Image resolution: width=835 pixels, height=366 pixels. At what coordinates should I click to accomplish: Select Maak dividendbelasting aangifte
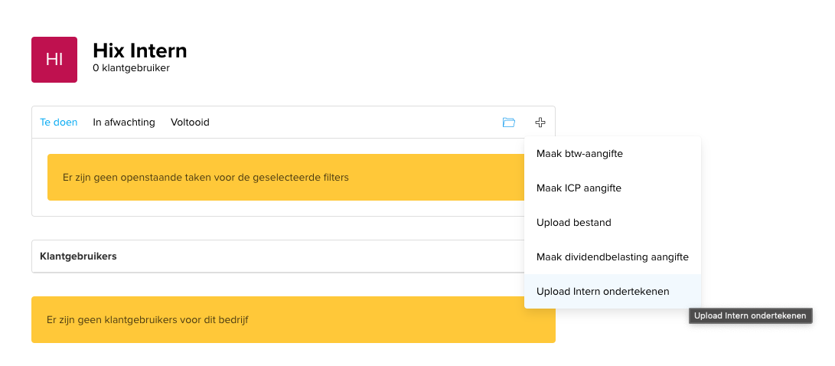point(612,257)
